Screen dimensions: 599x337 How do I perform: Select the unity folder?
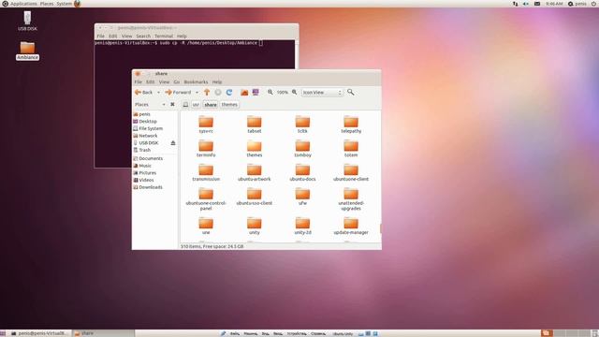coord(254,227)
